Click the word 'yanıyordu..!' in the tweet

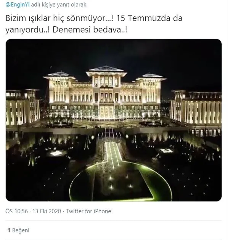27,30
